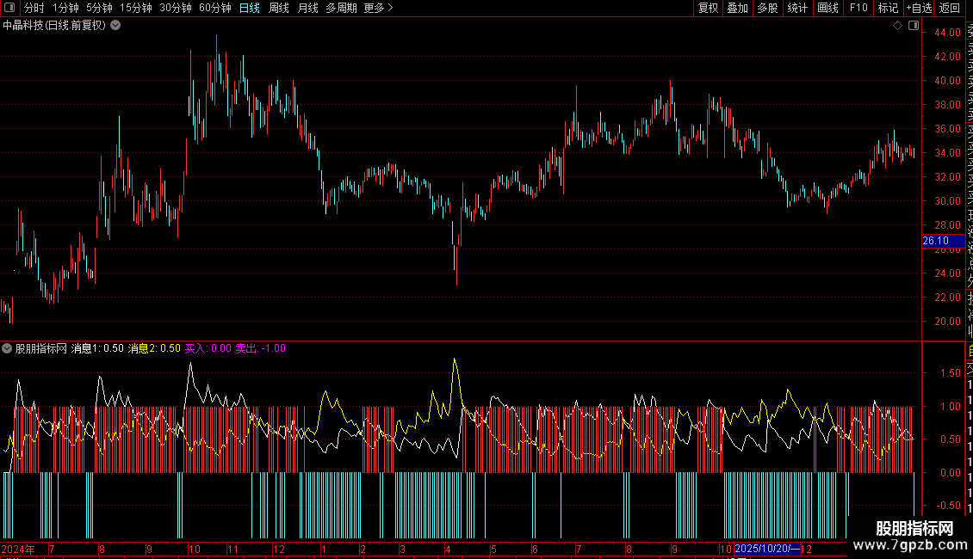Click the 2025/10/20 date marker on the timeline
This screenshot has height=559, width=973.
766,549
